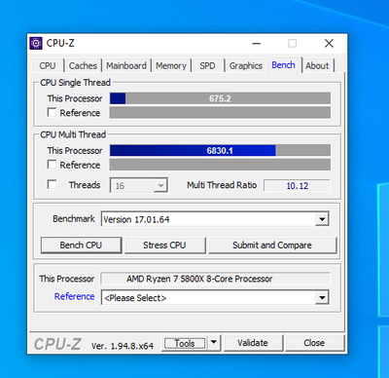The width and height of the screenshot is (389, 378).
Task: Enable Reference checkbox under CPU Single Thread
Action: tap(52, 112)
